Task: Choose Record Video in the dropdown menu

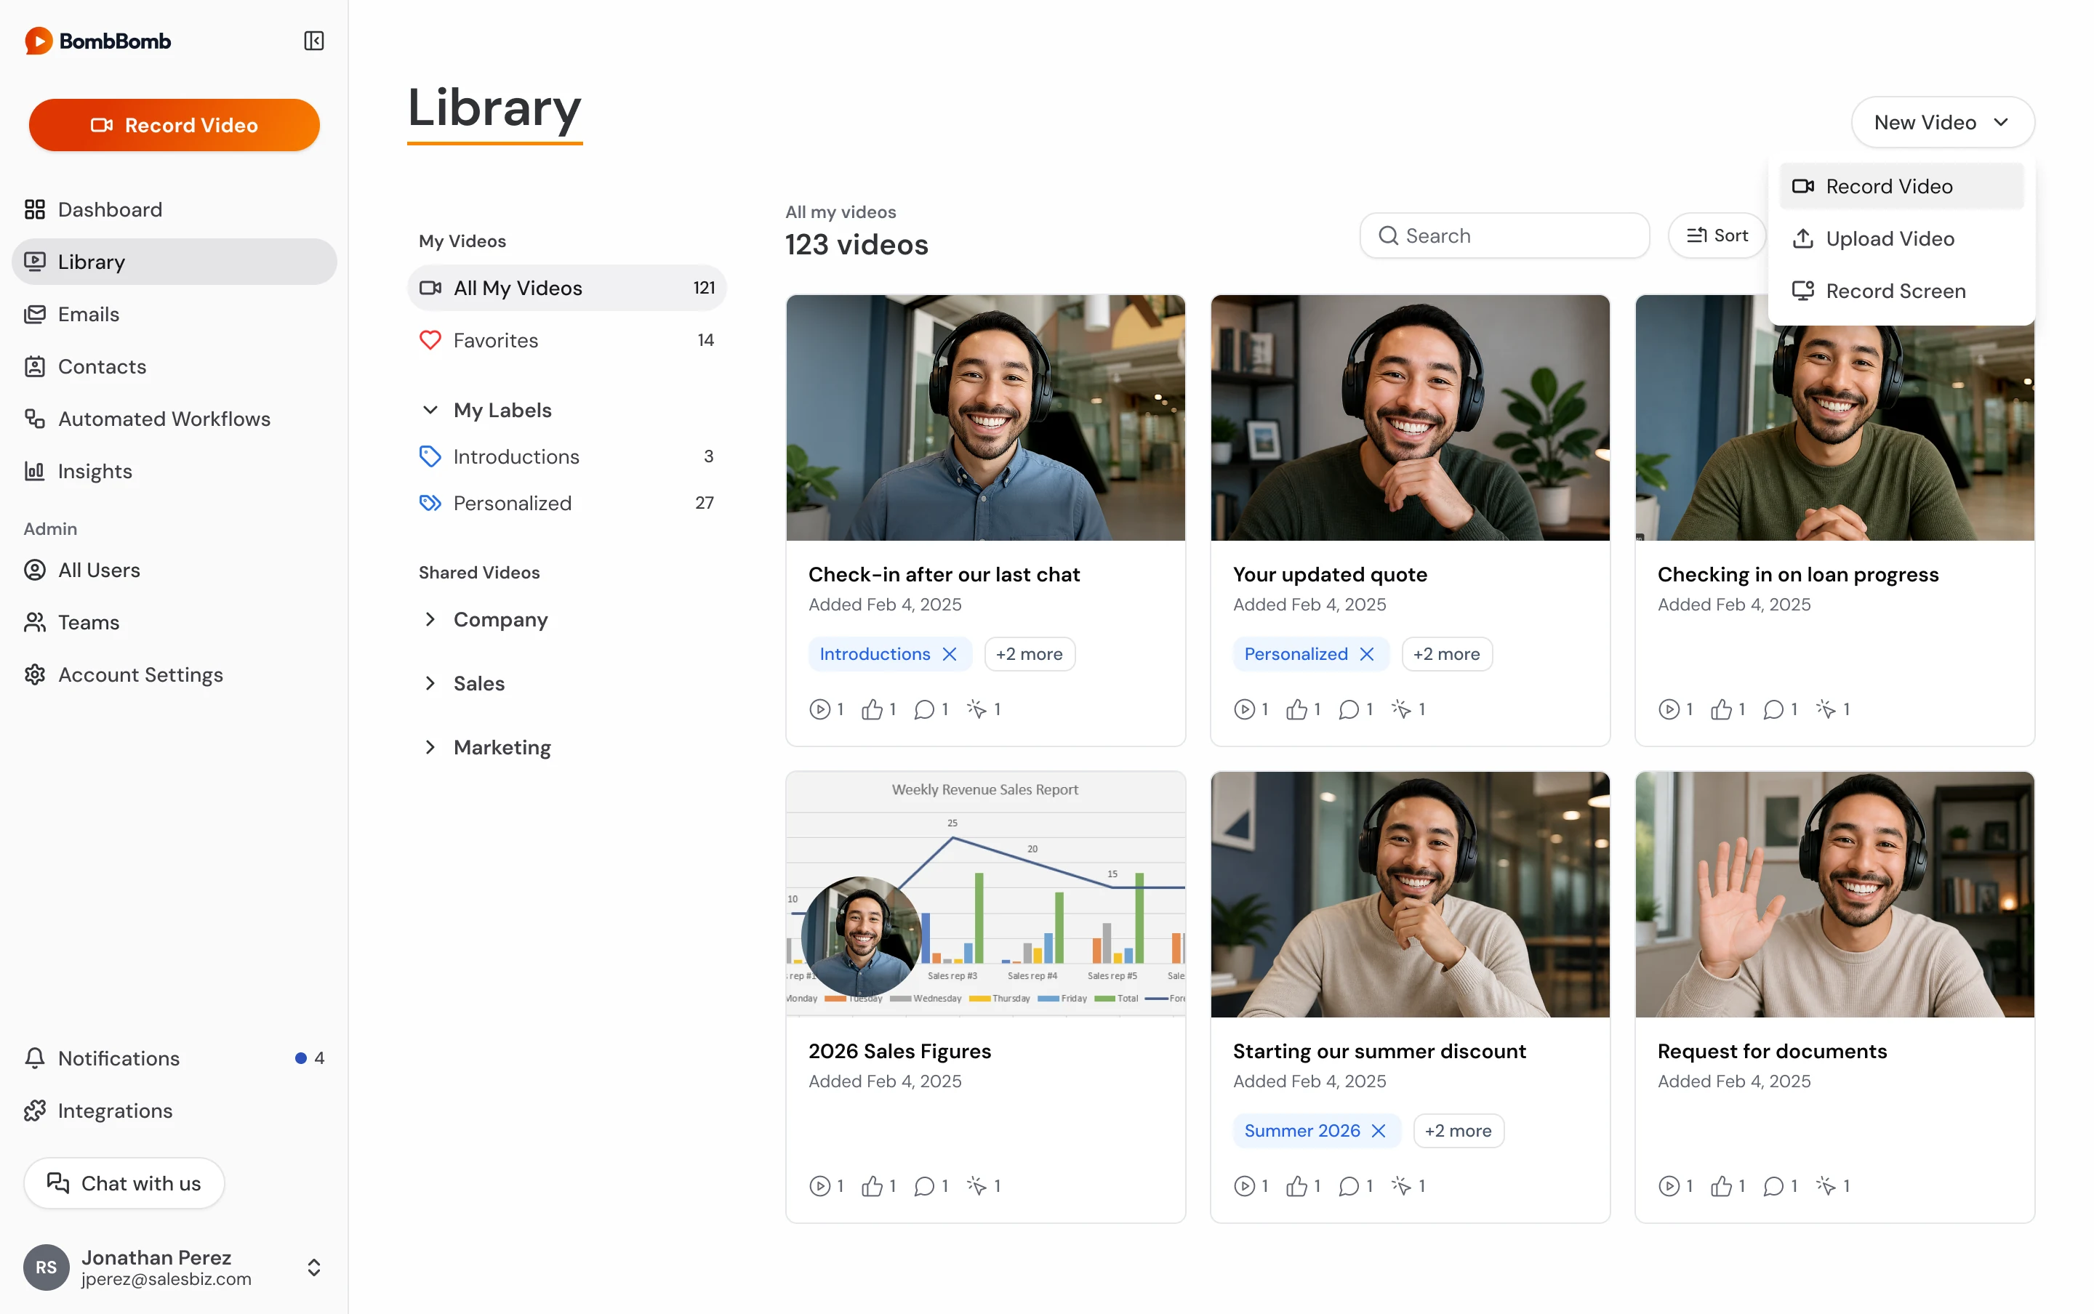Action: tap(1901, 187)
